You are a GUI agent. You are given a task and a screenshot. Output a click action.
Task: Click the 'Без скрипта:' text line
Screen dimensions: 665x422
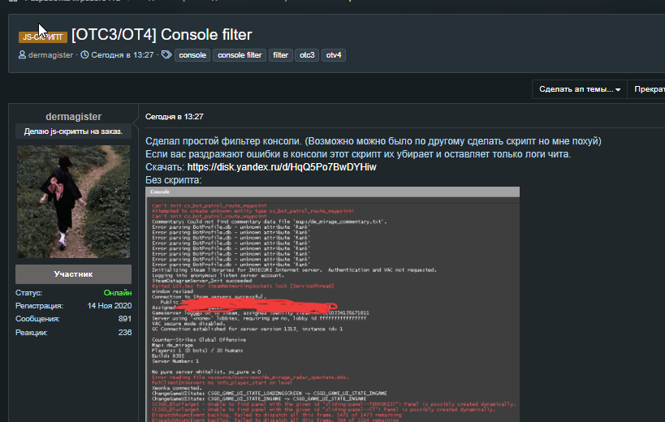click(174, 180)
